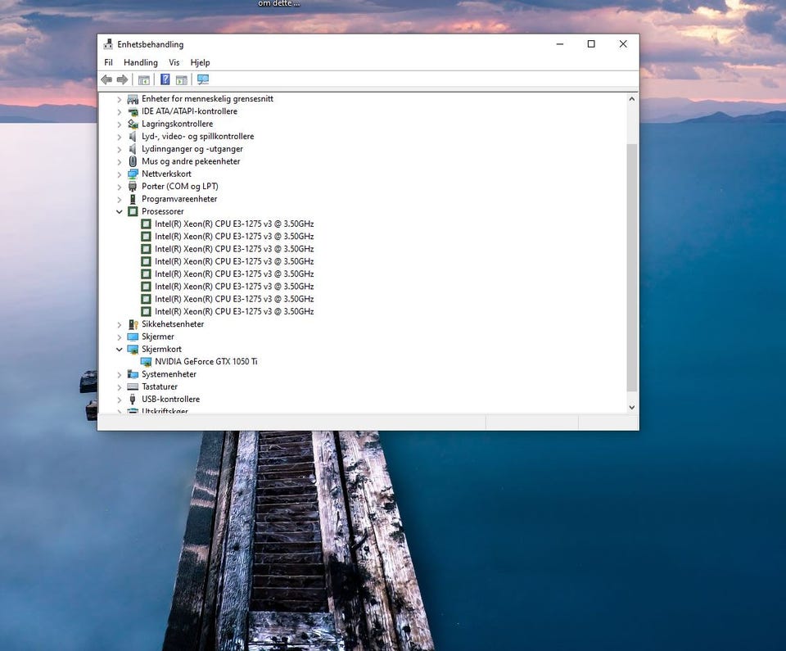
Task: Expand the Porter (COM og LPT) node
Action: click(x=120, y=187)
